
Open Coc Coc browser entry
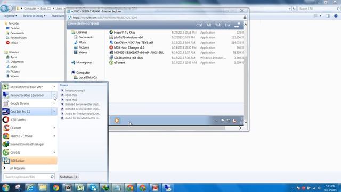pyautogui.click(x=15, y=153)
